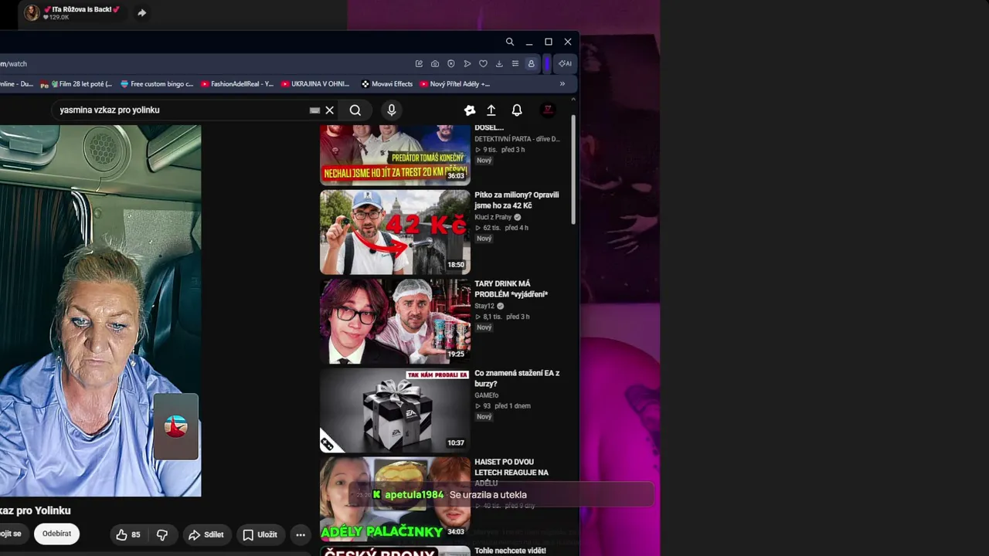This screenshot has height=556, width=989.
Task: Open the more actions three-dot menu
Action: [301, 534]
